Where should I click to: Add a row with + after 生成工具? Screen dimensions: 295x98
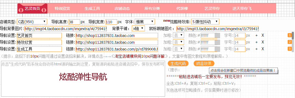pyautogui.click(x=256, y=49)
